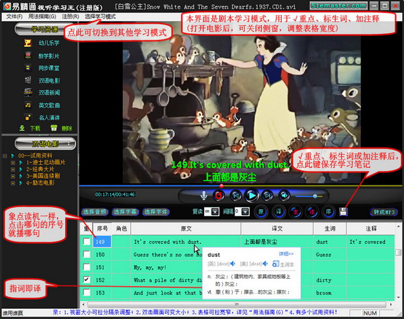Click the volume slider handle

tap(315, 196)
